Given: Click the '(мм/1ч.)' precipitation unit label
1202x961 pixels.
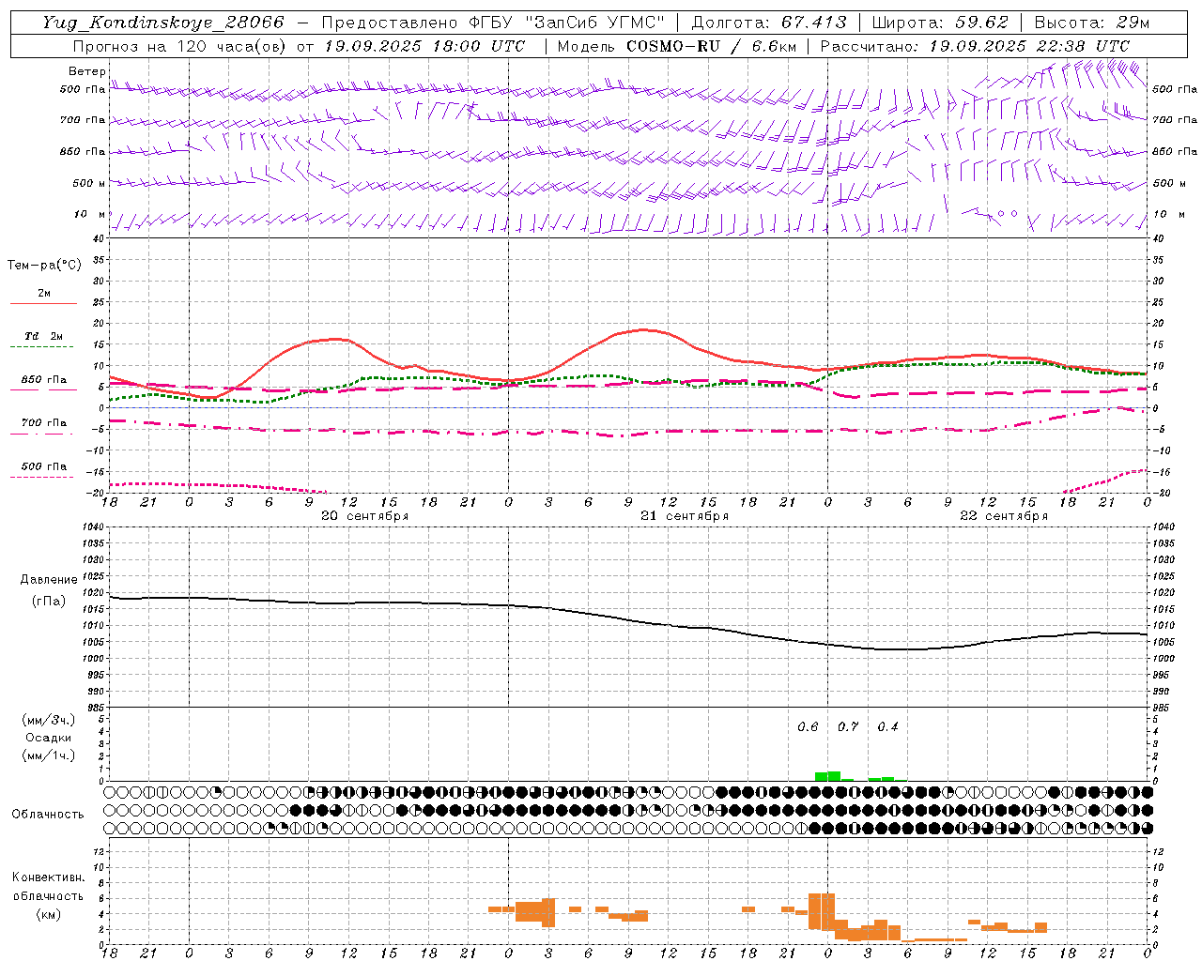Looking at the screenshot, I should coord(49,755).
